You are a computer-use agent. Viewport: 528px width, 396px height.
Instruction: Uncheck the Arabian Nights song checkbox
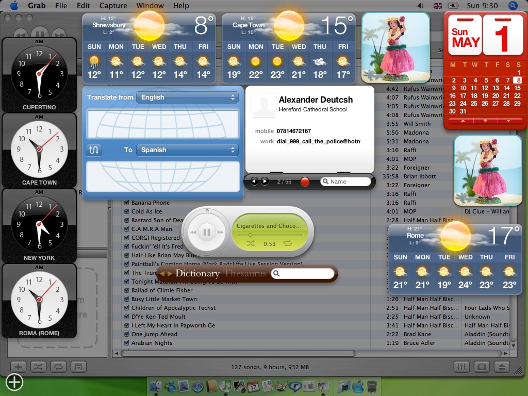coord(126,343)
